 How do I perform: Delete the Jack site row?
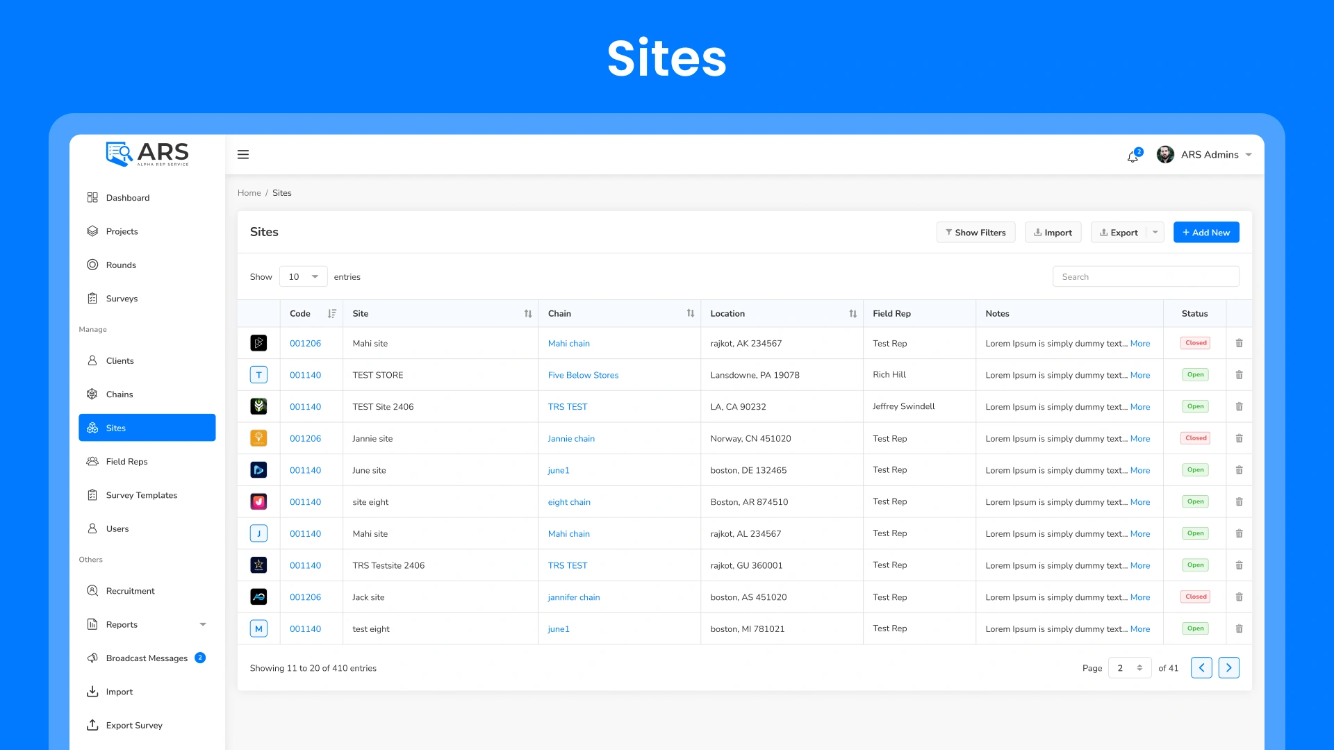click(1239, 597)
